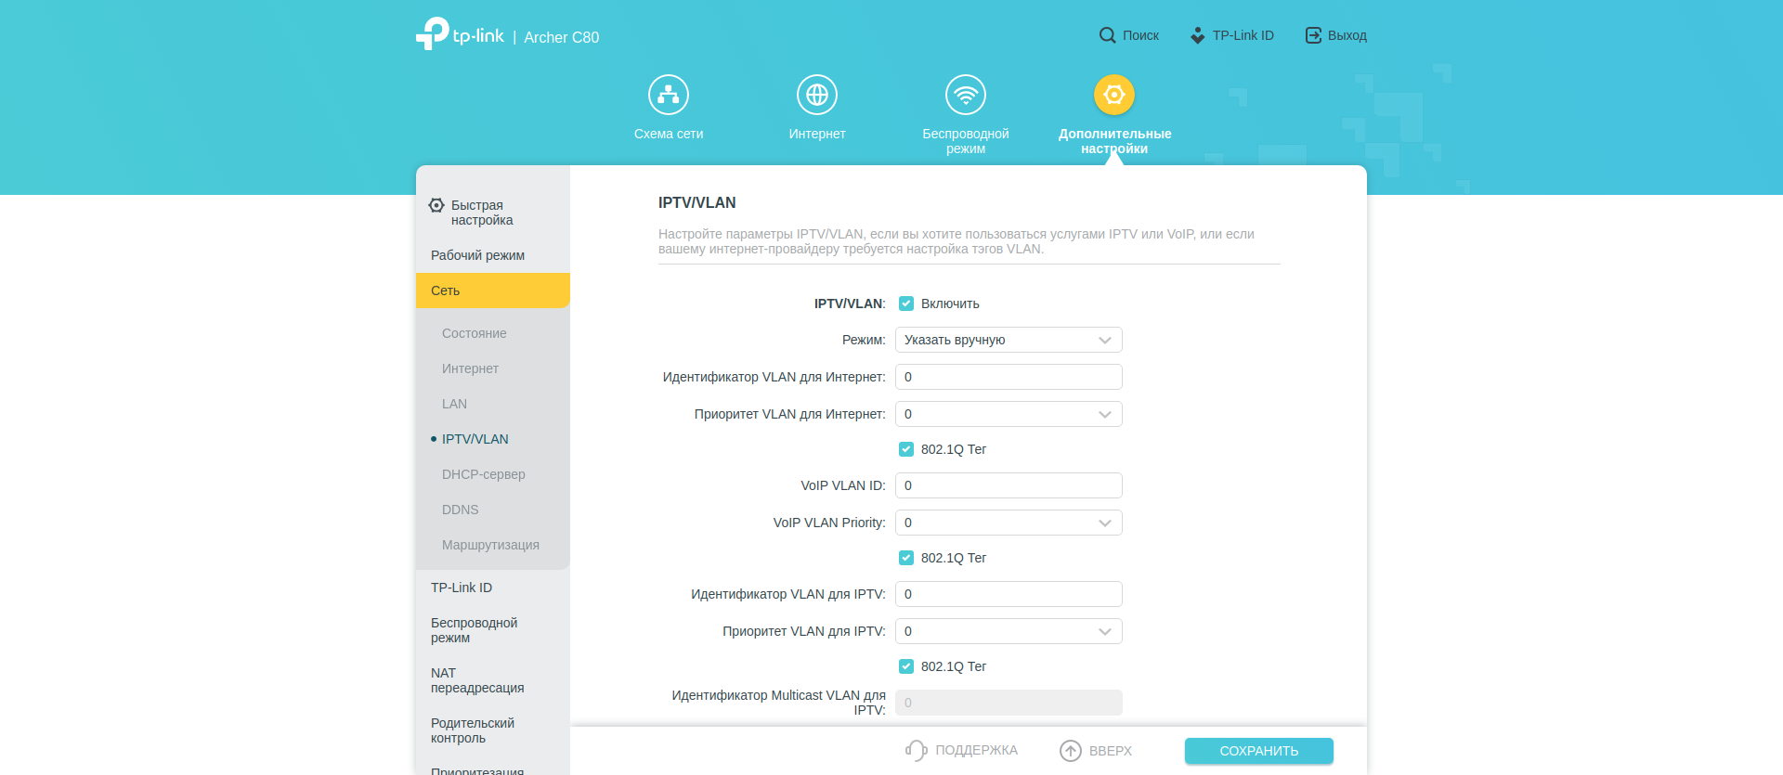The height and width of the screenshot is (775, 1783).
Task: Click the Поиск magnifier icon
Action: tap(1107, 35)
